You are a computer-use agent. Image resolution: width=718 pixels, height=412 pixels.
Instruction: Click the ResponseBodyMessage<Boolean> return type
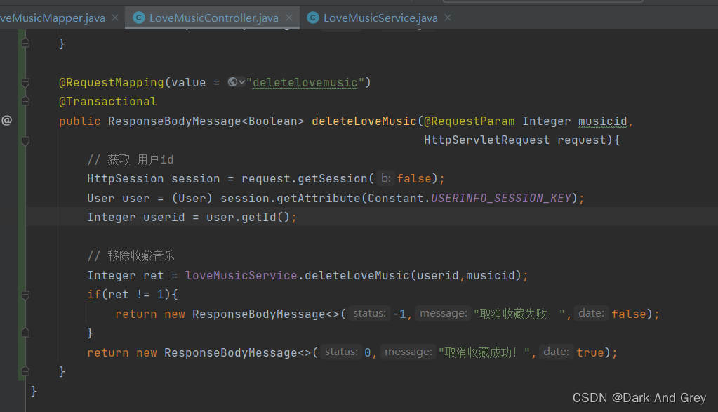206,121
